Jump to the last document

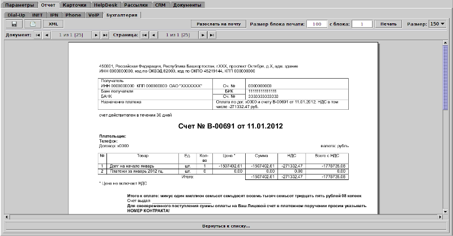105,35
